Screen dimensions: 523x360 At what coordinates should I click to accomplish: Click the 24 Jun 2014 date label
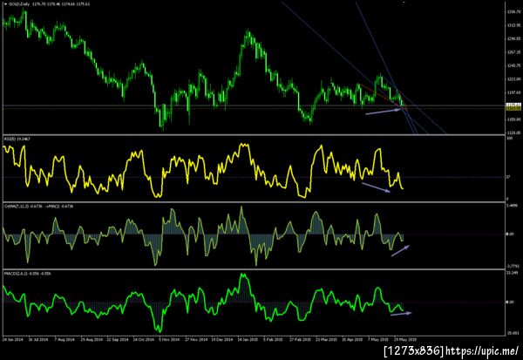(13, 340)
